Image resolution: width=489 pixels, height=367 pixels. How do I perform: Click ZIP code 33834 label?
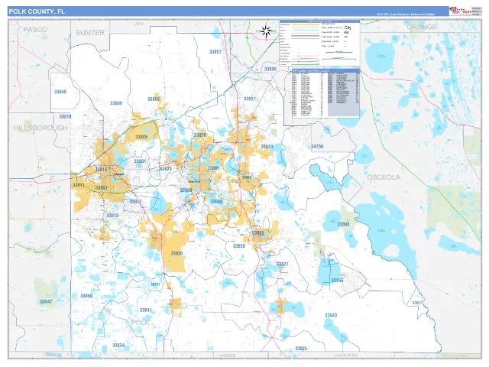tap(118, 345)
